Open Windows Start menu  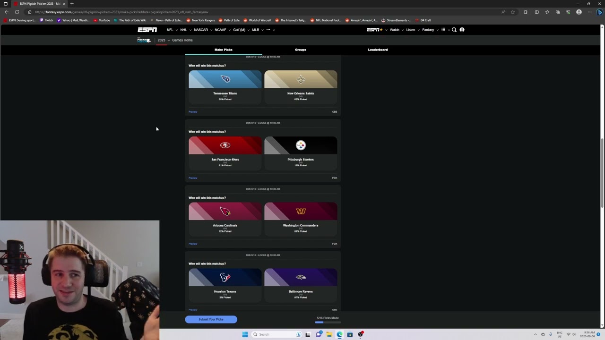(245, 334)
